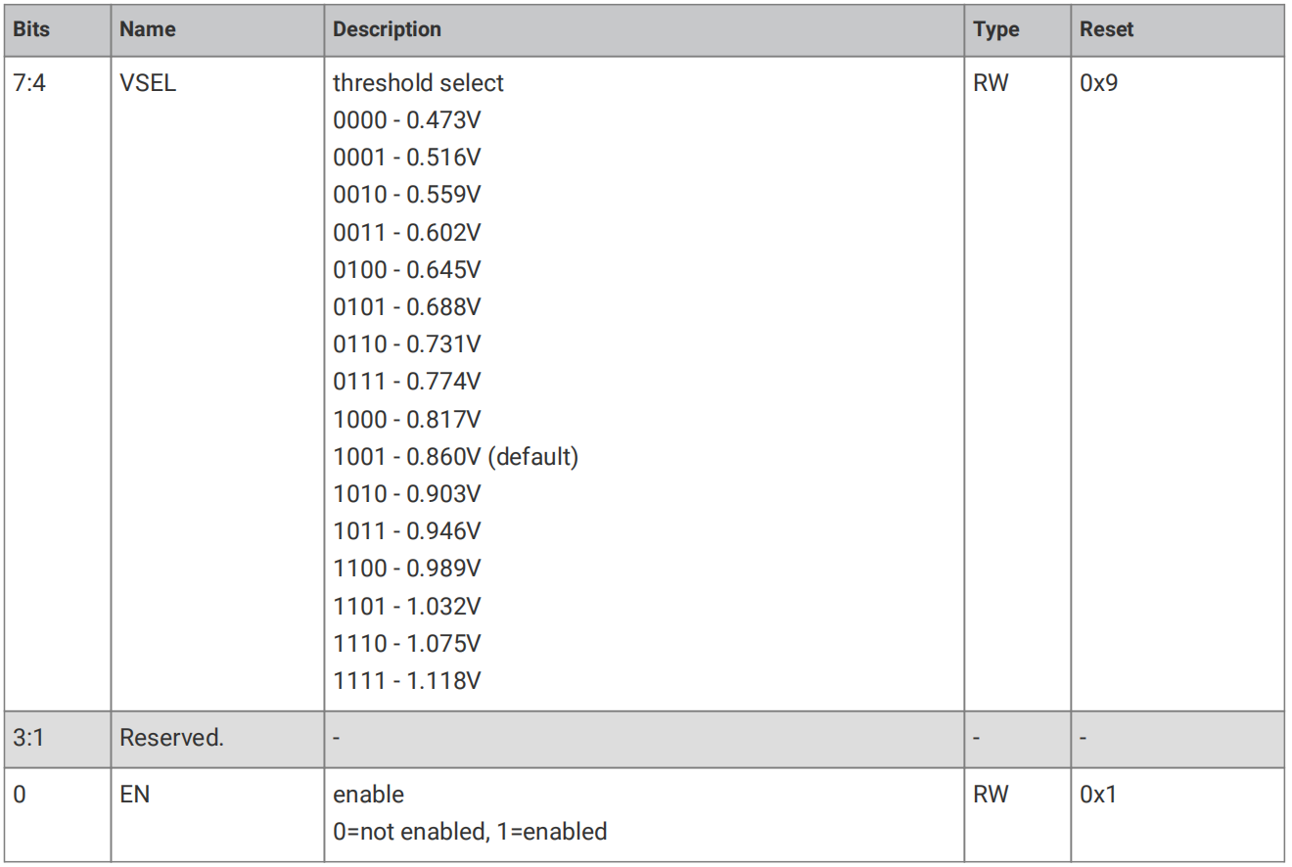Click the Description column header
Screen dimensions: 1292x867
click(387, 29)
